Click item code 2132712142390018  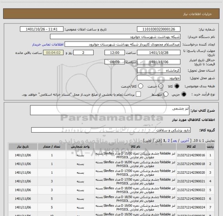pos(191,164)
